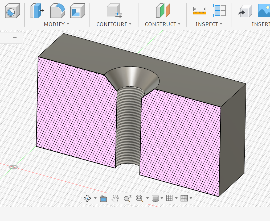Open the Insert image decal icon
This screenshot has height=221, width=270.
(264, 11)
